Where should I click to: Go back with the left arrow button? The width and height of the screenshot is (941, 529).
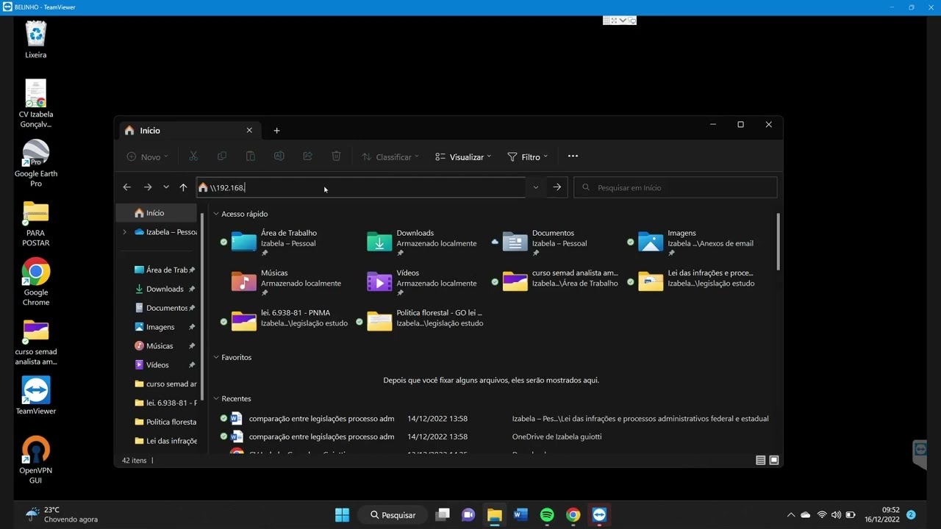(x=126, y=187)
